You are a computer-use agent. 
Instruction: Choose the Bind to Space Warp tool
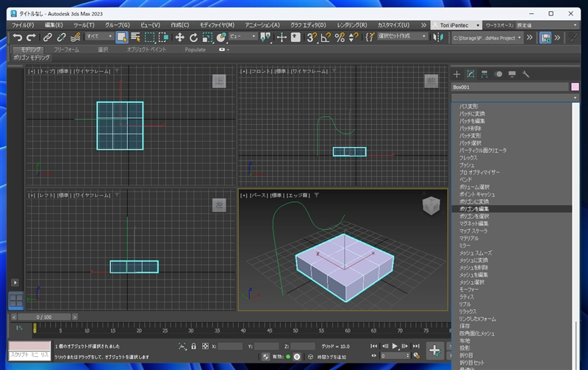point(76,37)
